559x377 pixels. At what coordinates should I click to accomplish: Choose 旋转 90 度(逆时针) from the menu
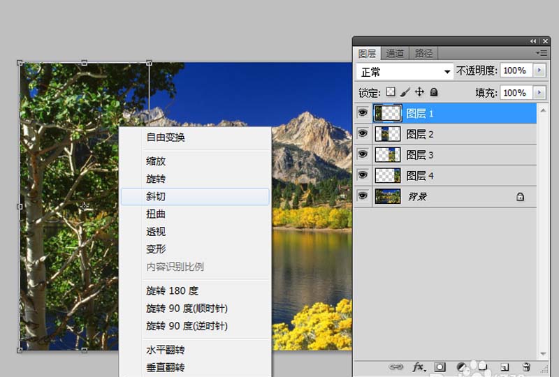(x=195, y=326)
